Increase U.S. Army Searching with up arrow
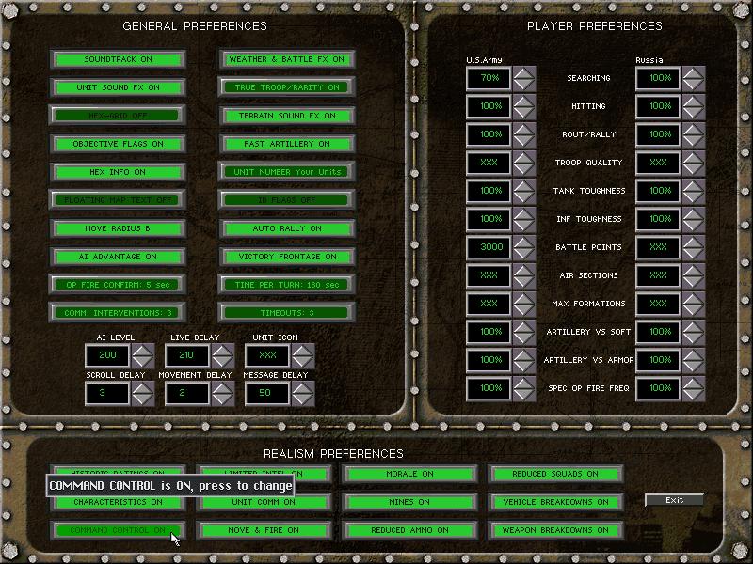 (524, 73)
